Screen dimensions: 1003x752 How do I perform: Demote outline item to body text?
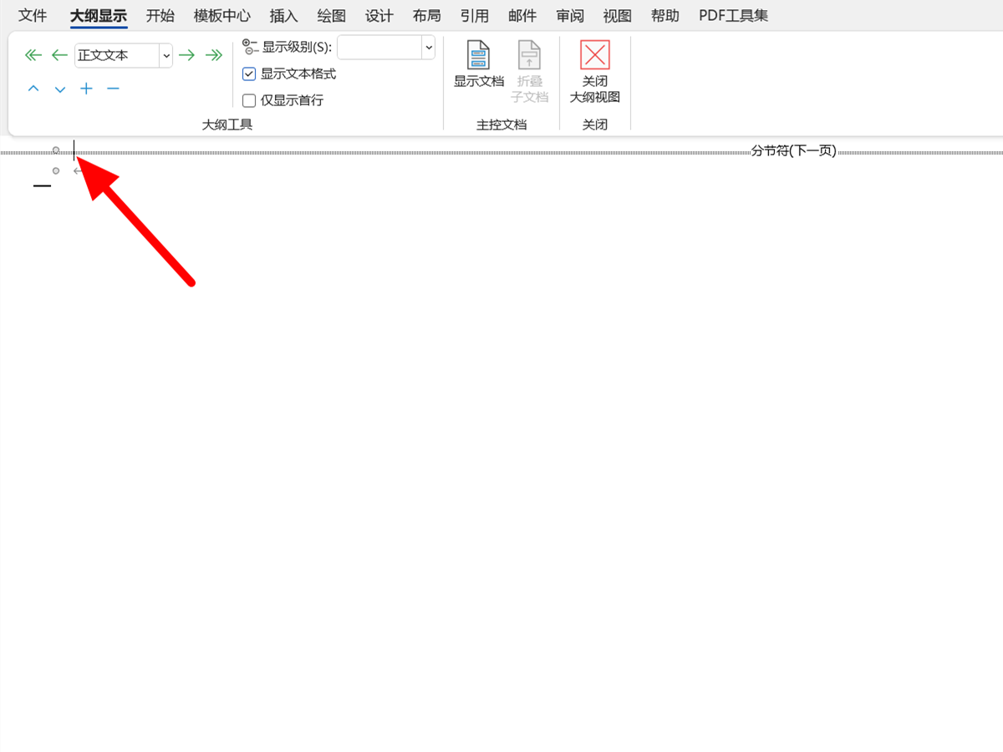coord(214,54)
